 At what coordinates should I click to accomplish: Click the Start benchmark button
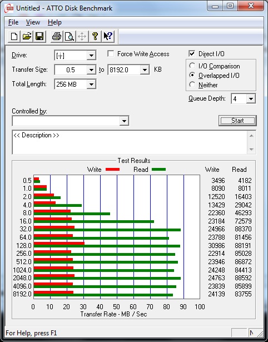pos(237,121)
